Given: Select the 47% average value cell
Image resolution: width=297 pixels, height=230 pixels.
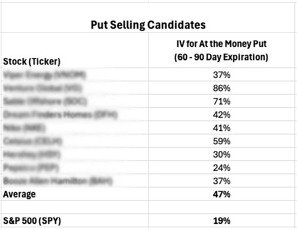Looking at the screenshot, I should (x=222, y=194).
